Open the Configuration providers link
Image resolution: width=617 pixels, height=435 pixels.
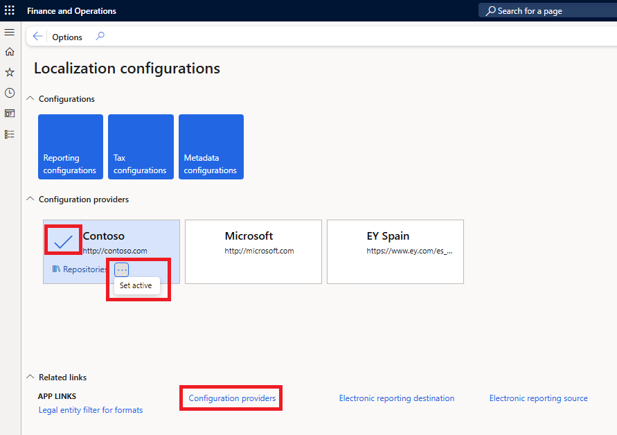click(232, 398)
